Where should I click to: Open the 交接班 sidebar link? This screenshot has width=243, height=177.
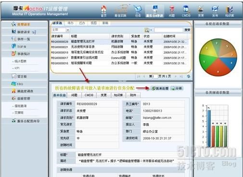[x=19, y=113]
